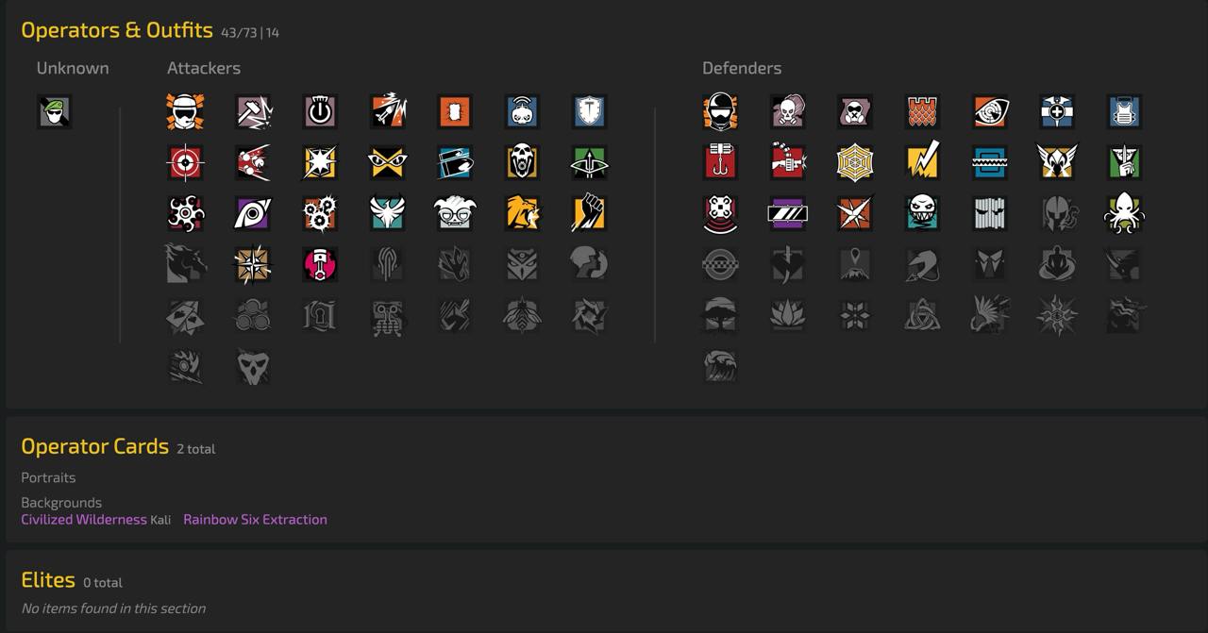This screenshot has height=633, width=1208.
Task: Select Rook's armor vest icon
Action: pyautogui.click(x=1125, y=111)
